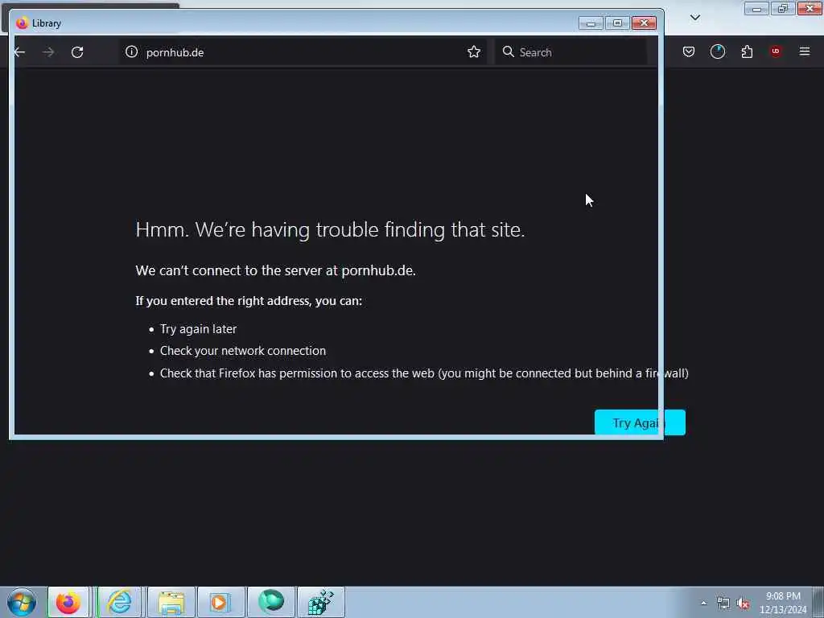Close the Library window
This screenshot has width=824, height=618.
(645, 23)
